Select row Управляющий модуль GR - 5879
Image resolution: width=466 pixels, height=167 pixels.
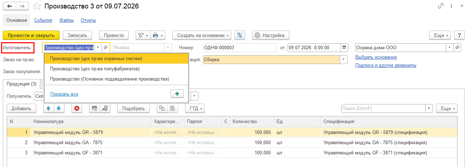point(233,133)
